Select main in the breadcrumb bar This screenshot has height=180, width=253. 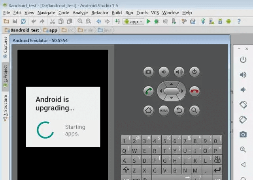[85, 30]
